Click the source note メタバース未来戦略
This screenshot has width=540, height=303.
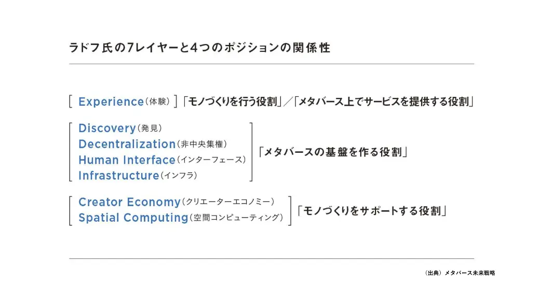470,273
